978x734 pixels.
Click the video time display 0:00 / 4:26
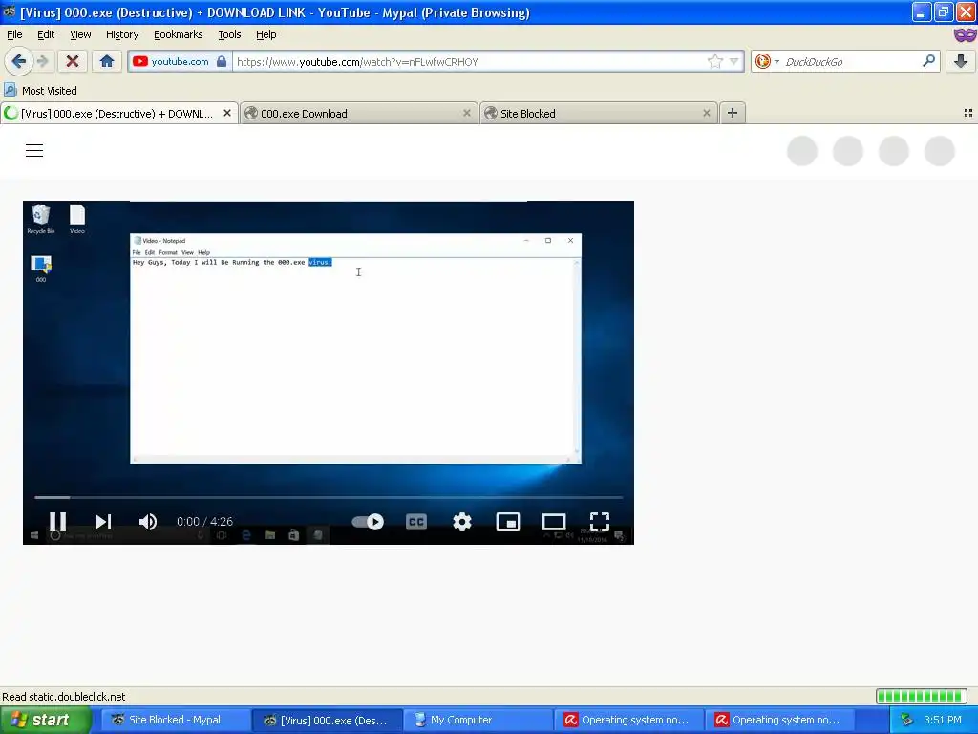click(204, 521)
